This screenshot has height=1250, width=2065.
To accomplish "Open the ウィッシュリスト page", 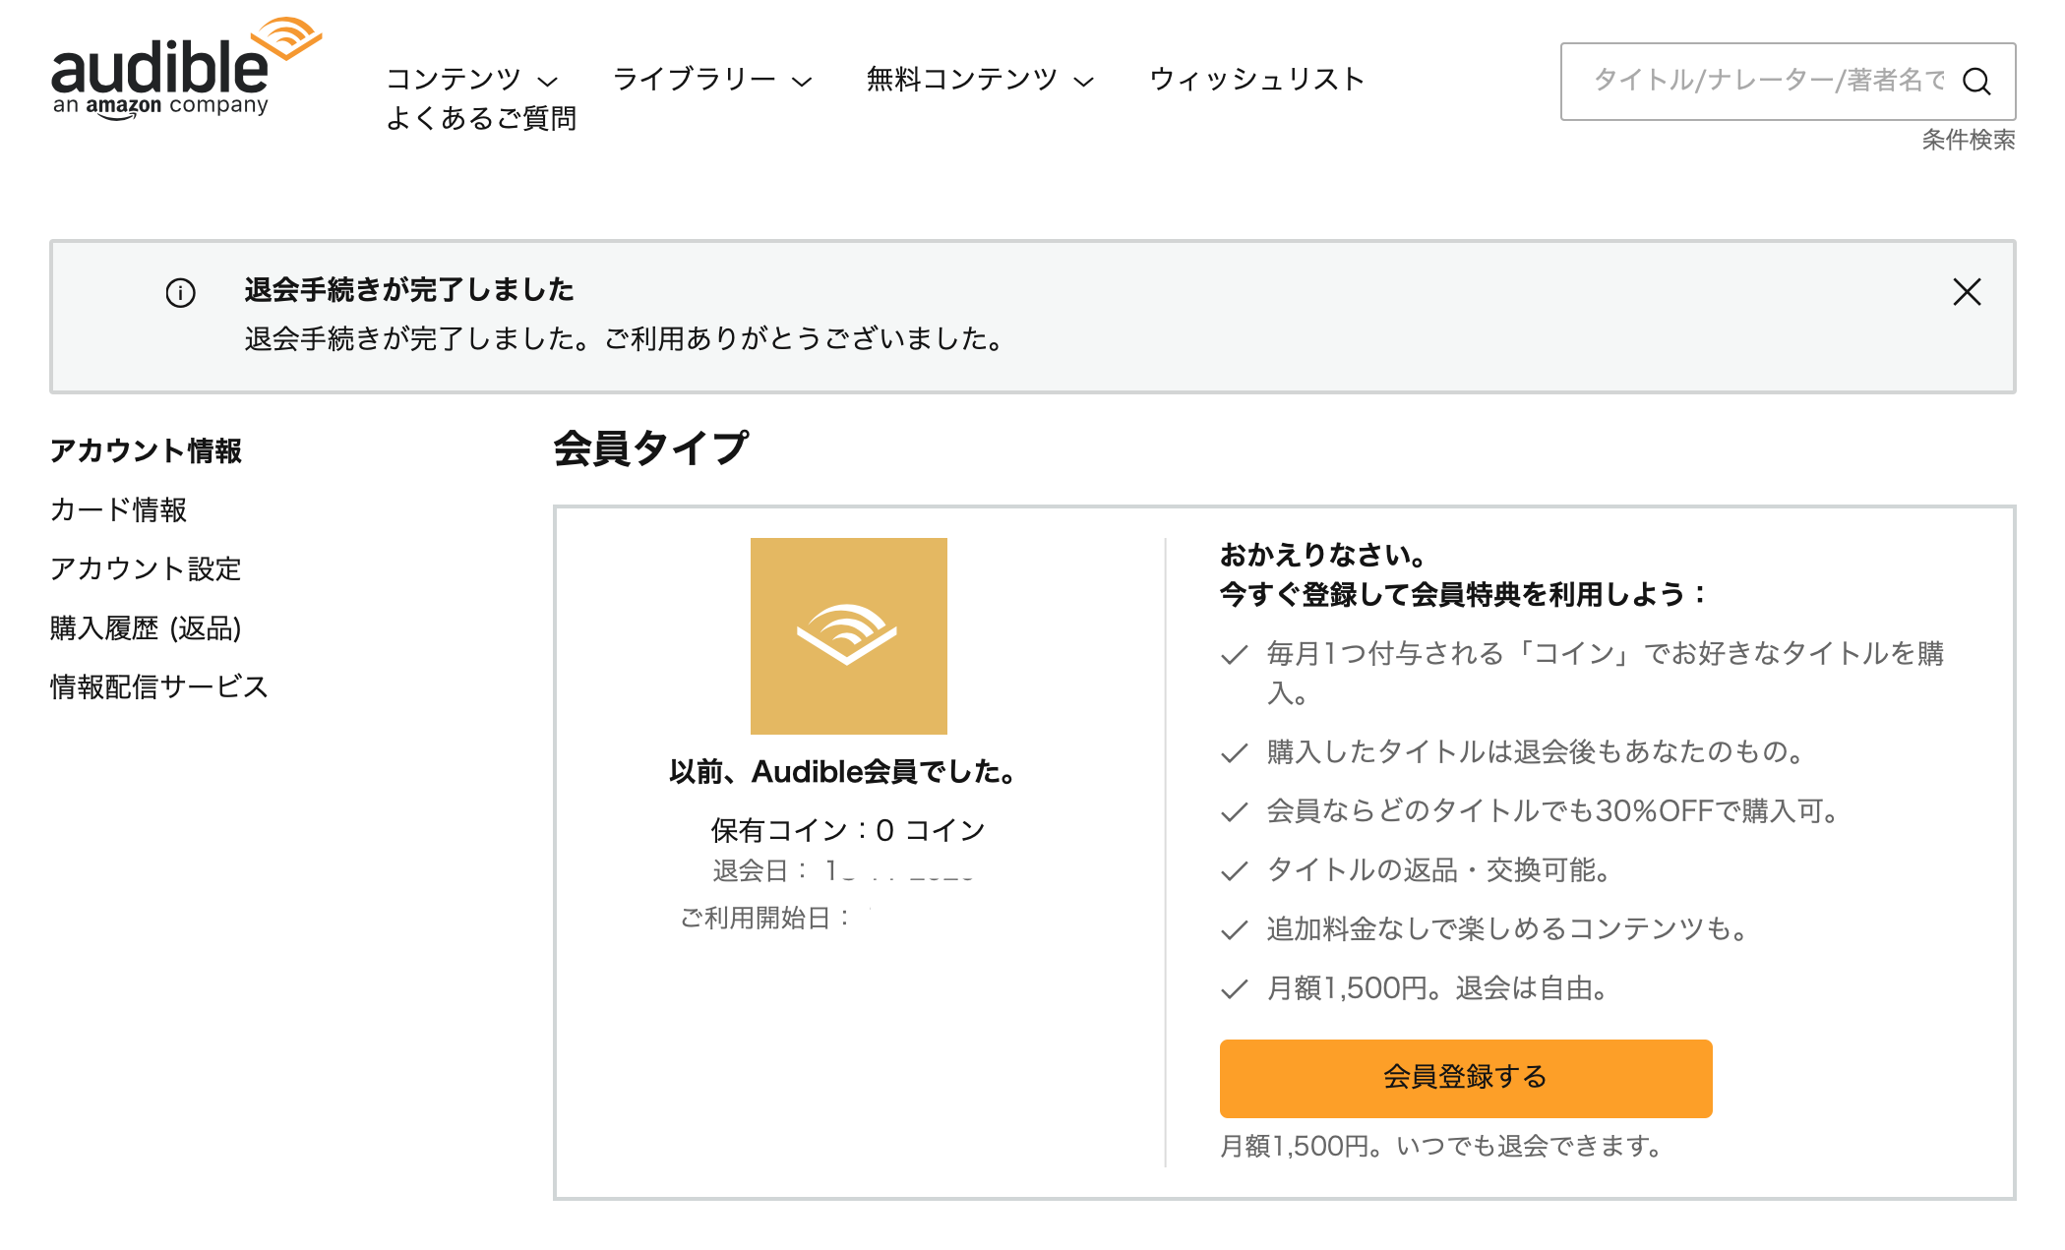I will pyautogui.click(x=1256, y=80).
